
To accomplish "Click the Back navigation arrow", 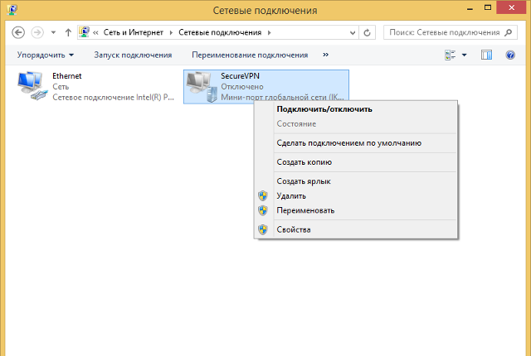I will pyautogui.click(x=18, y=33).
